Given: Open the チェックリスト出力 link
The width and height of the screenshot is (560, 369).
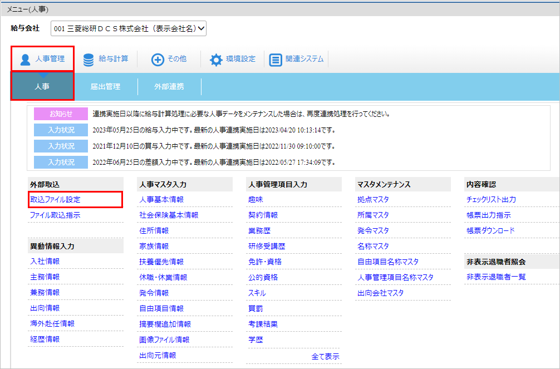Looking at the screenshot, I should coord(491,200).
